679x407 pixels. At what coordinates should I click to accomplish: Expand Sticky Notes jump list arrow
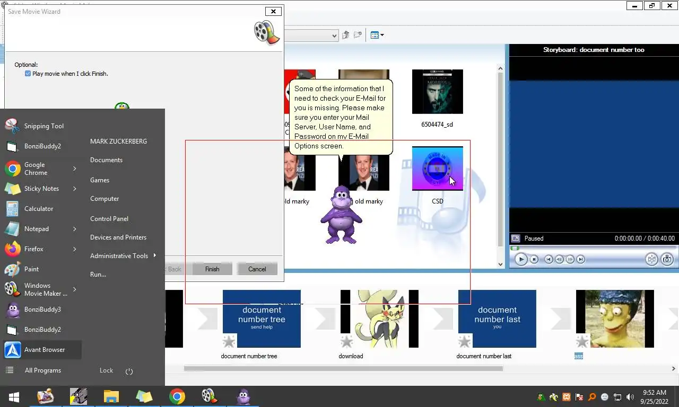coord(75,189)
